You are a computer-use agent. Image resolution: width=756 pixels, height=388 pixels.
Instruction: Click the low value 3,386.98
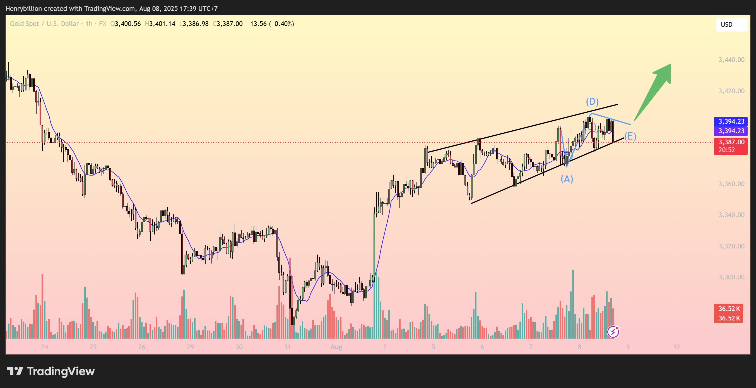(196, 24)
